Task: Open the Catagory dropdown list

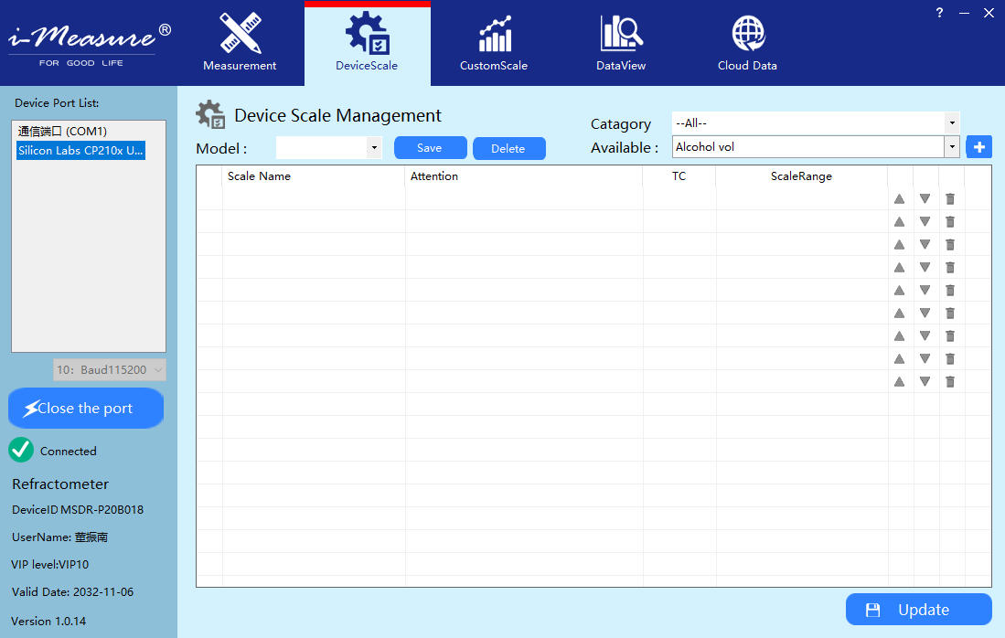Action: (952, 122)
